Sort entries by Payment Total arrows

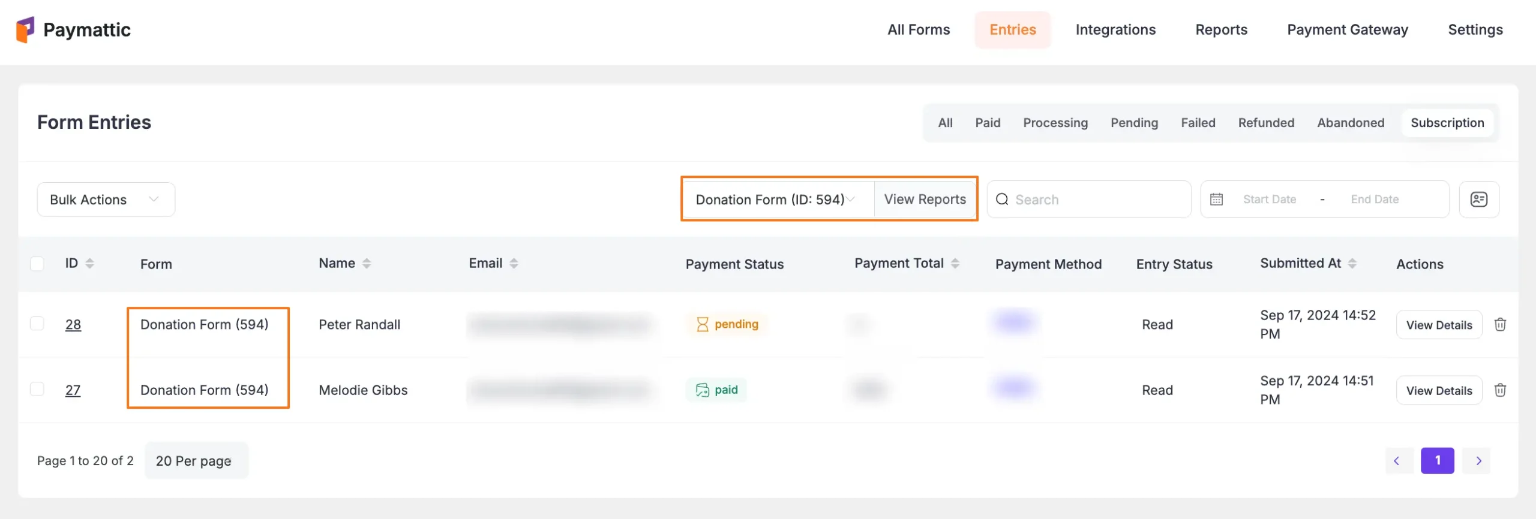click(955, 263)
